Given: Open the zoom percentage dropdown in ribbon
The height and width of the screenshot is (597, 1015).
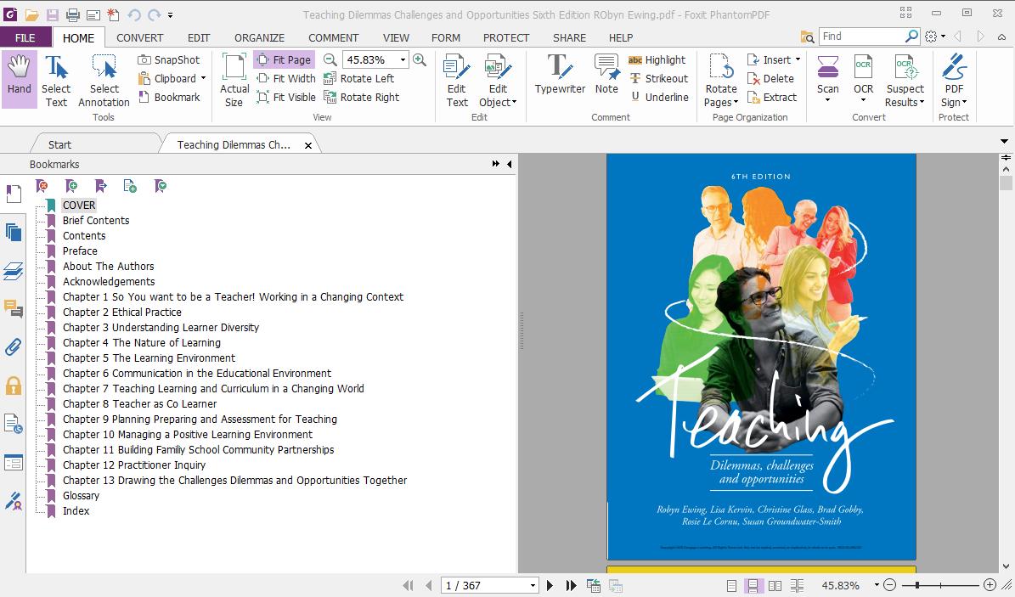Looking at the screenshot, I should point(403,59).
